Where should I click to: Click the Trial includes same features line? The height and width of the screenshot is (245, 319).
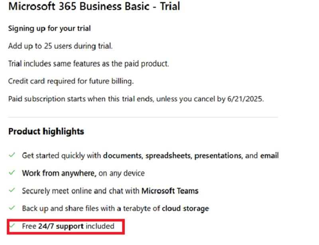click(x=89, y=64)
